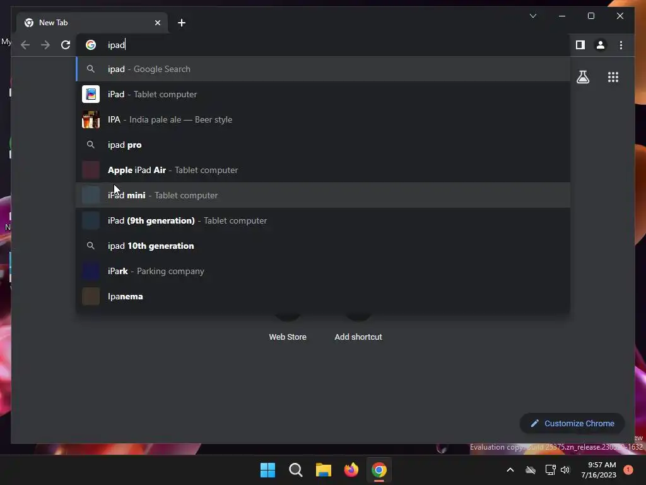Select the Ipanema suggestion
The width and height of the screenshot is (646, 485).
click(323, 296)
